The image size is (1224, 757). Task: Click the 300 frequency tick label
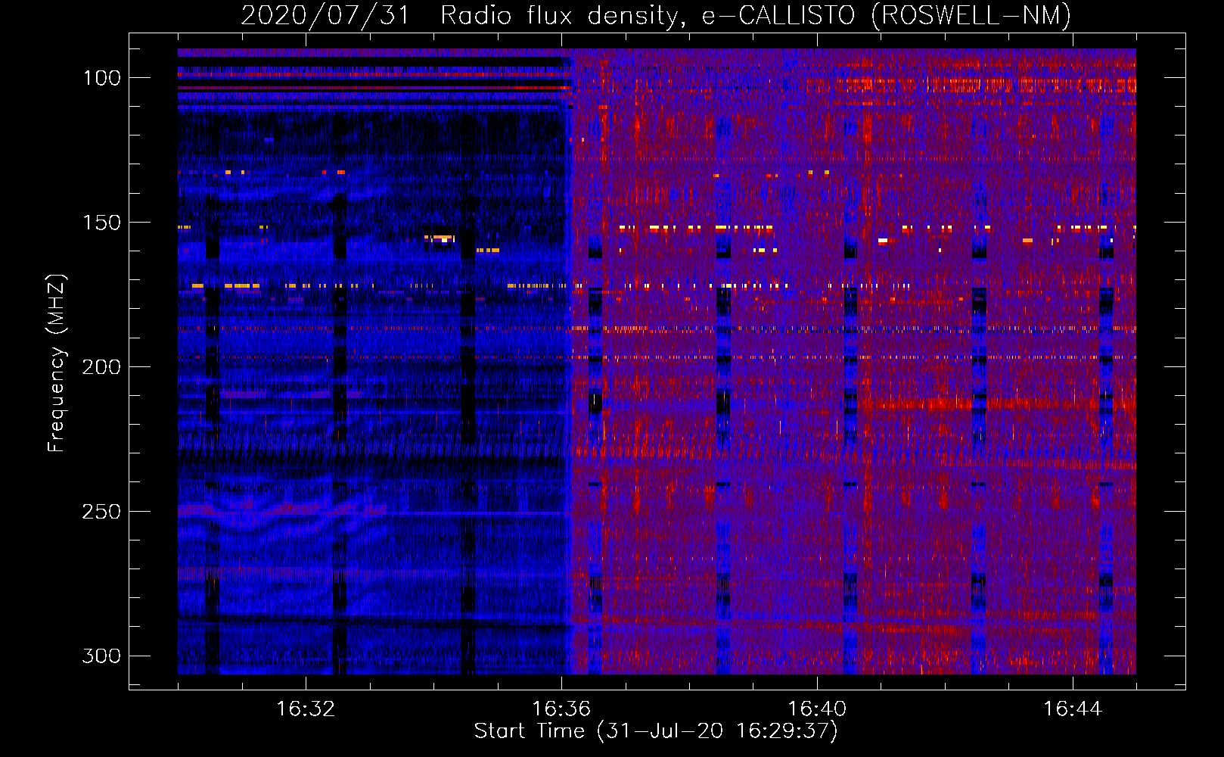coord(101,656)
